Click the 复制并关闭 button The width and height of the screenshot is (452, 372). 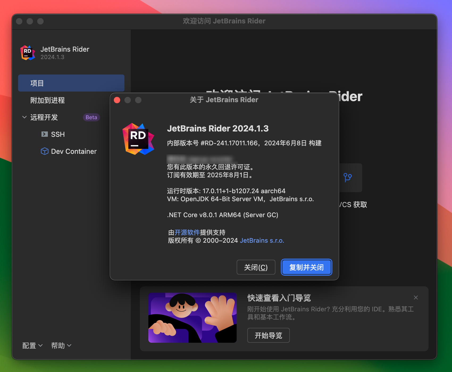pyautogui.click(x=306, y=267)
